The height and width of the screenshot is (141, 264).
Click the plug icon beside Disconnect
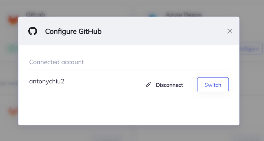tap(148, 85)
